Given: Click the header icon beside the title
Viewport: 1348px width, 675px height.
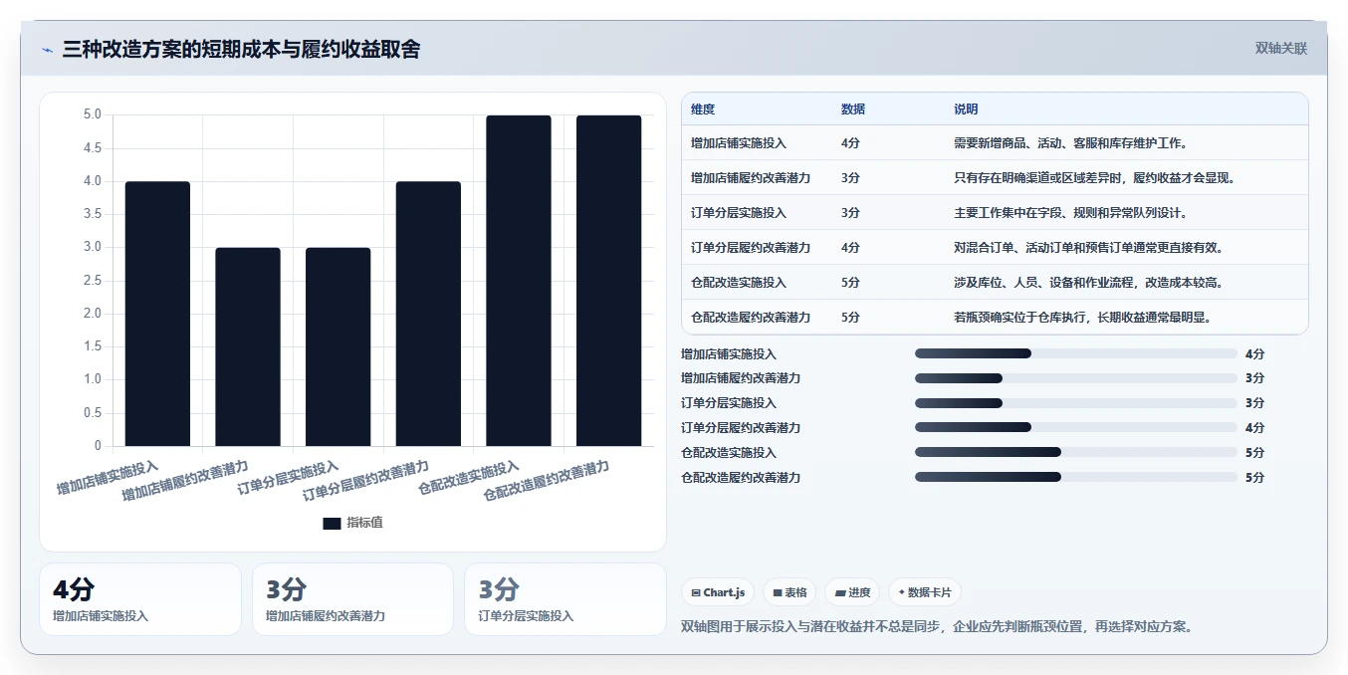Looking at the screenshot, I should tap(48, 50).
